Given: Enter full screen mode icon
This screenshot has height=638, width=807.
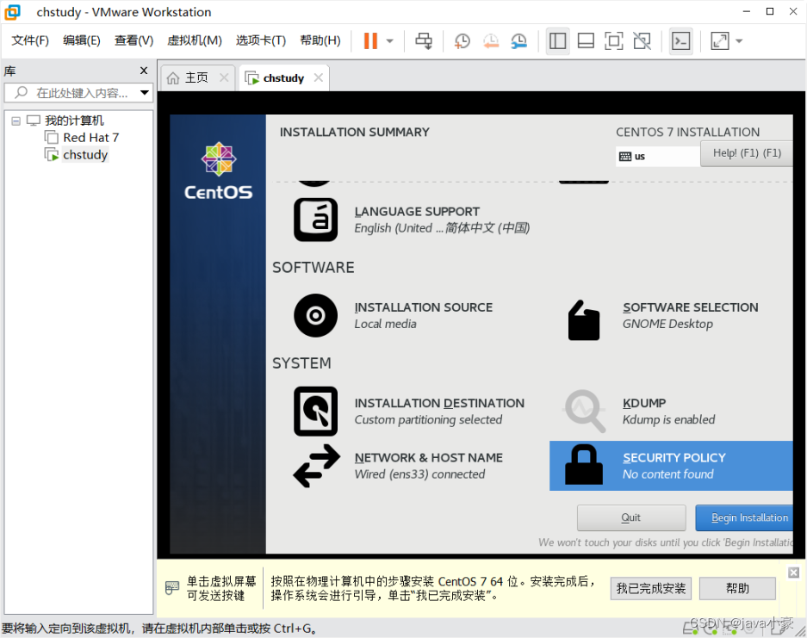Looking at the screenshot, I should [x=613, y=41].
